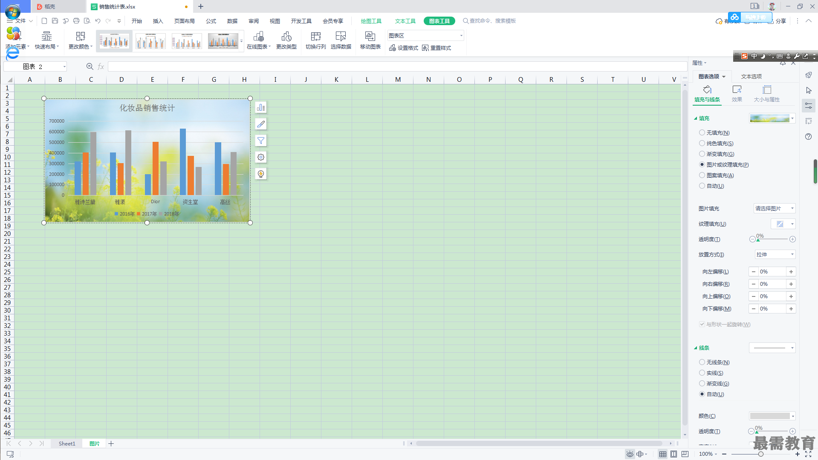The image size is (818, 460).
Task: Click Move Chart (移动图表) icon
Action: [x=370, y=40]
